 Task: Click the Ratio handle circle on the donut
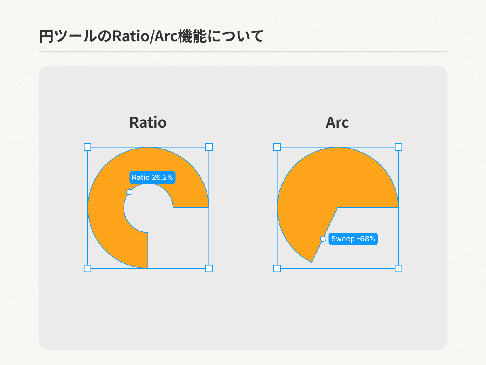(129, 192)
